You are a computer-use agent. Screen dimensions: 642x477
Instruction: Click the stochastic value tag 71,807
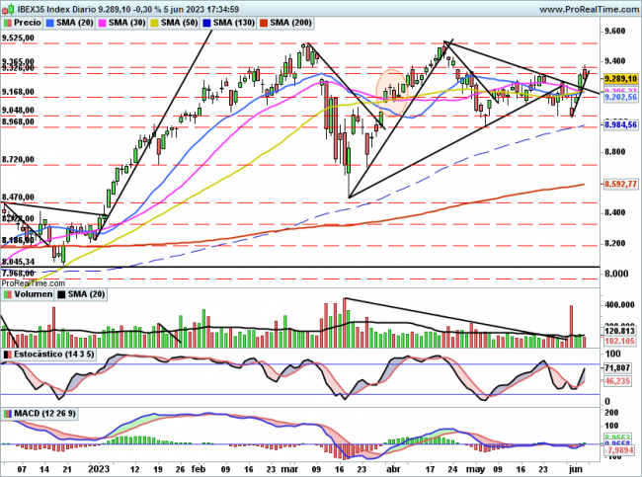click(617, 366)
